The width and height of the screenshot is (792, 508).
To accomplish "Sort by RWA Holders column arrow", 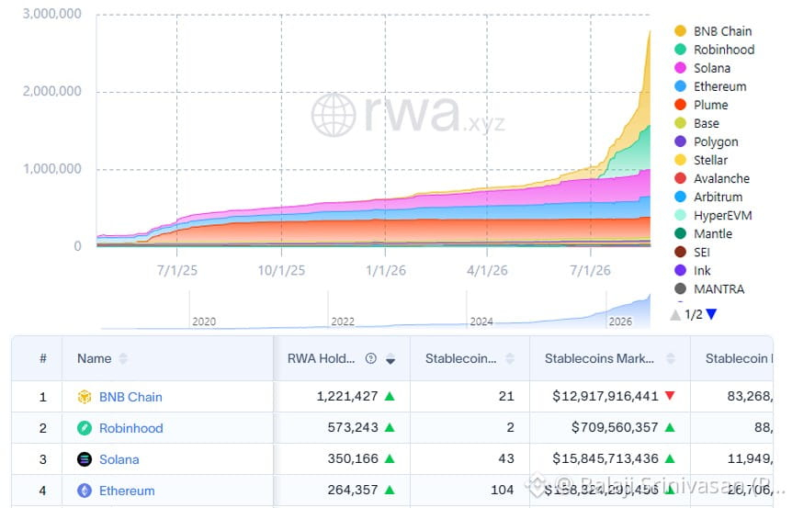I will (390, 359).
